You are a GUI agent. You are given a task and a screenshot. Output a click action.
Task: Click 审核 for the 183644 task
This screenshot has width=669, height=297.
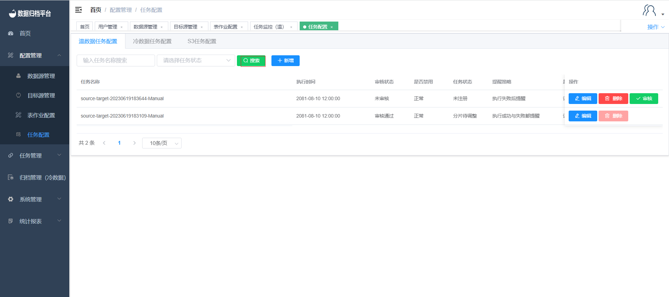tap(644, 98)
